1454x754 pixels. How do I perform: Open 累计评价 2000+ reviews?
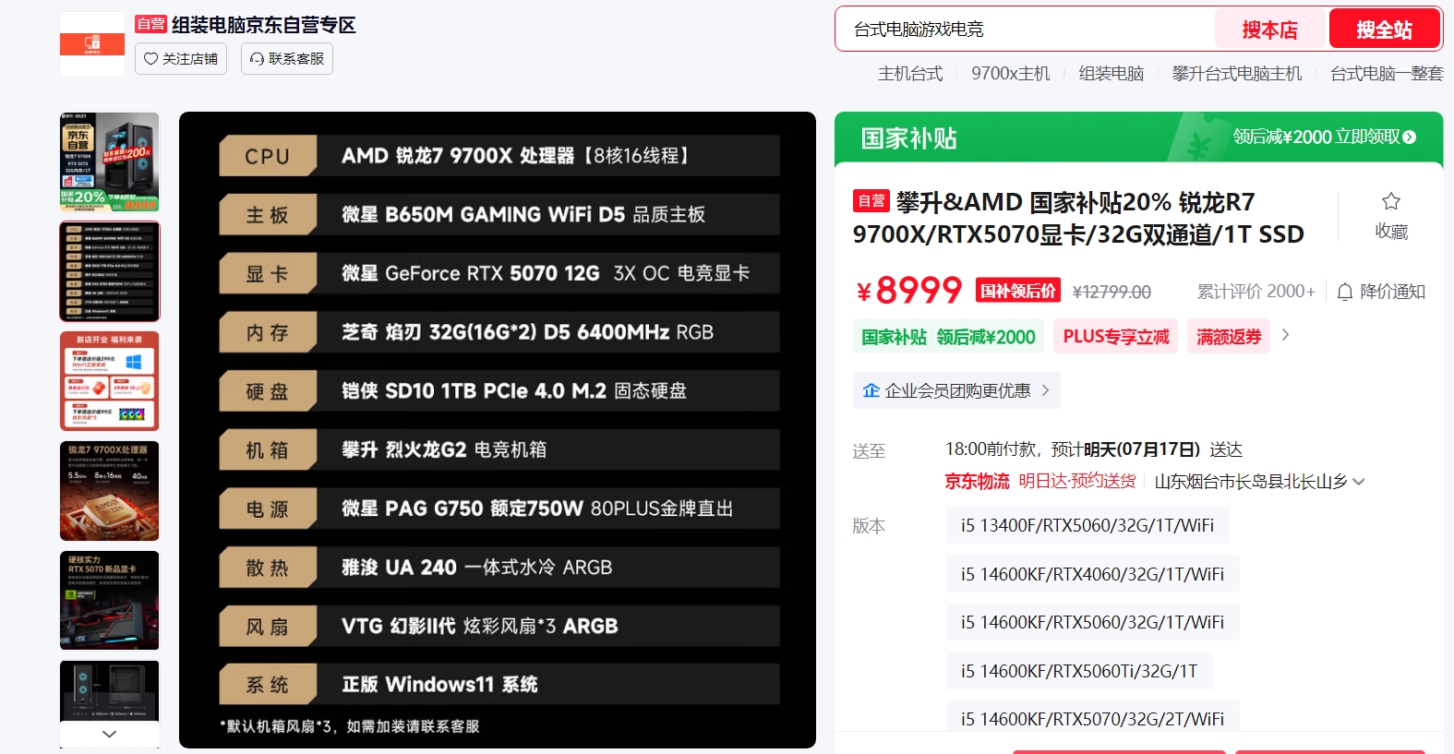pyautogui.click(x=1256, y=292)
